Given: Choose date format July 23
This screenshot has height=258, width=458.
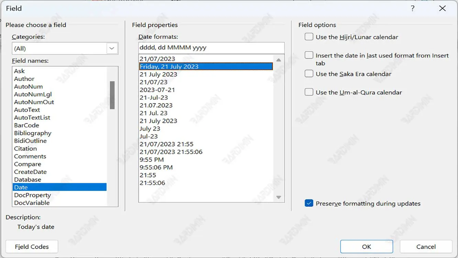Looking at the screenshot, I should (x=150, y=129).
